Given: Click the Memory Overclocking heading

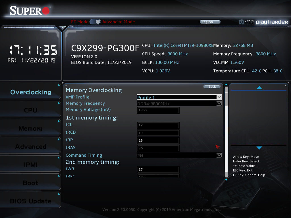Looking at the screenshot, I should (x=94, y=90).
